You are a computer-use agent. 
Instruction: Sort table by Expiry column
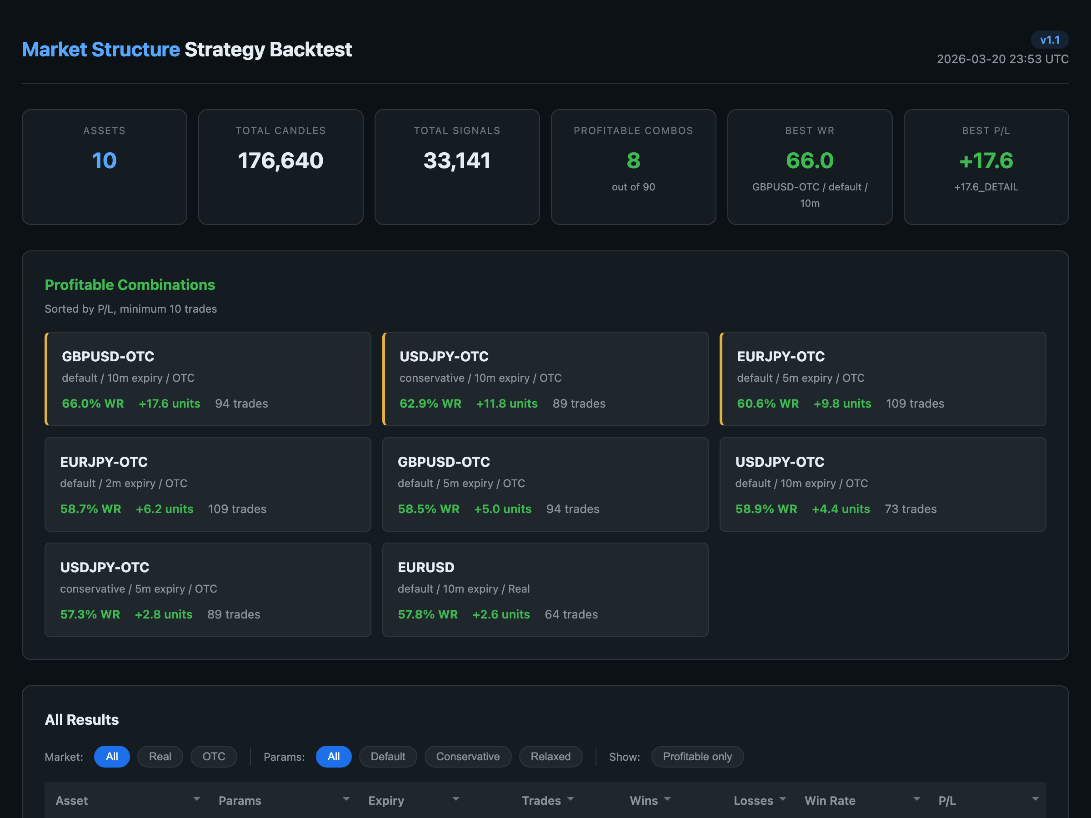(x=412, y=800)
